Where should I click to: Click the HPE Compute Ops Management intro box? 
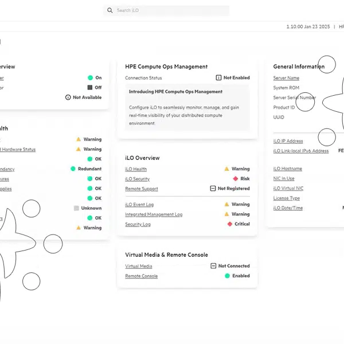tap(187, 108)
